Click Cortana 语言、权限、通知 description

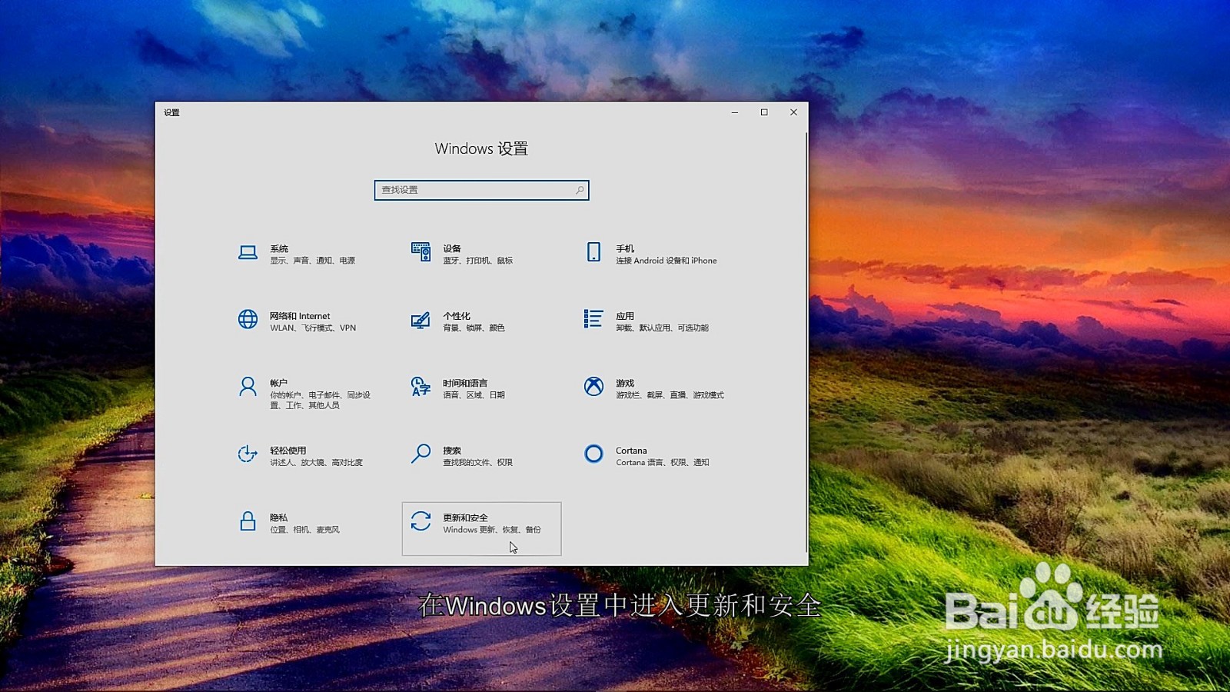tap(663, 462)
